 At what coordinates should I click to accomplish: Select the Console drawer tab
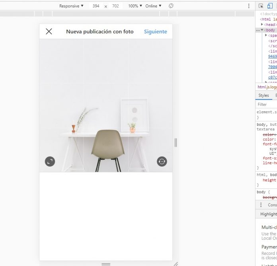pyautogui.click(x=272, y=205)
